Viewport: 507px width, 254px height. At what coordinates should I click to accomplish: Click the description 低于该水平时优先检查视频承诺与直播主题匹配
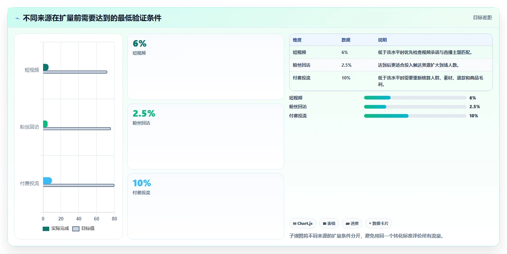click(x=425, y=52)
